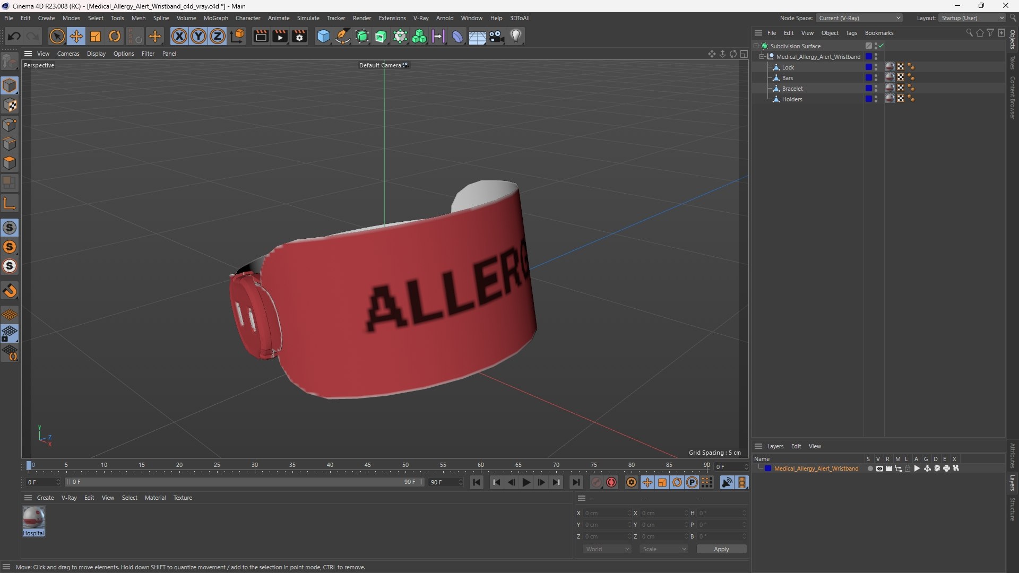The image size is (1019, 573).
Task: Select the Rotate tool
Action: (115, 36)
